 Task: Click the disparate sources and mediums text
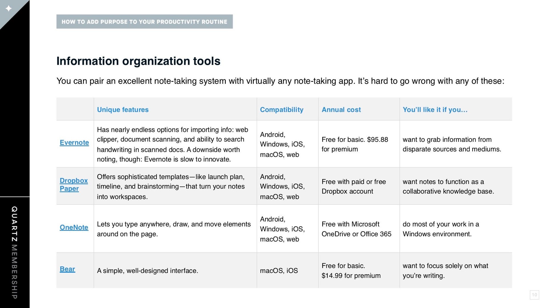pyautogui.click(x=452, y=144)
